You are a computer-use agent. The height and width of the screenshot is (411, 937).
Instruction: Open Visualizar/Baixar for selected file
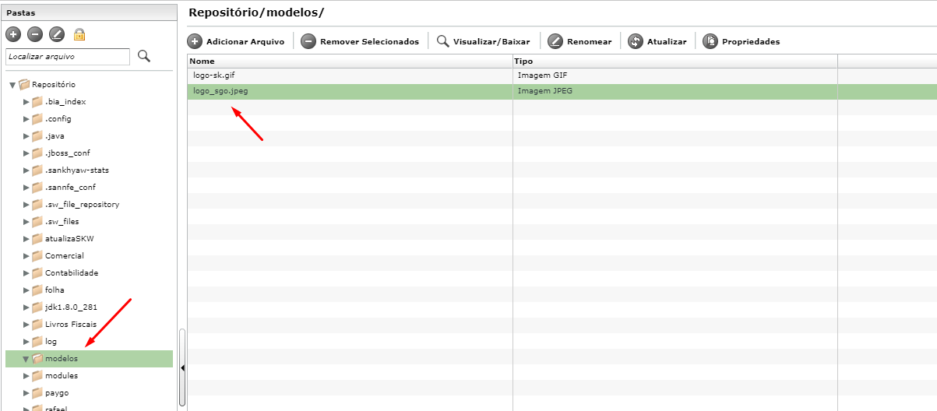483,41
